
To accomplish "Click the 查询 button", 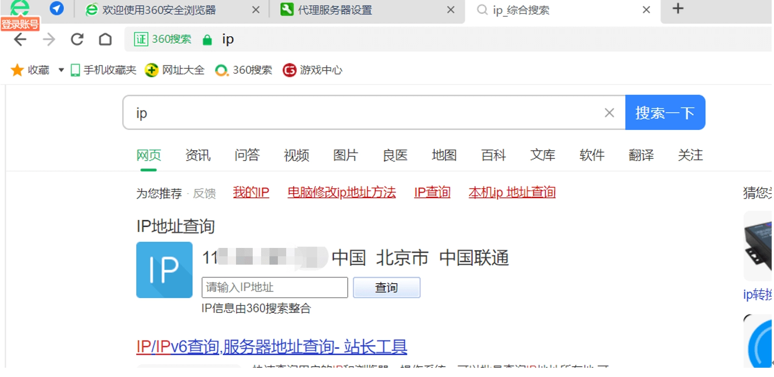I will [386, 288].
